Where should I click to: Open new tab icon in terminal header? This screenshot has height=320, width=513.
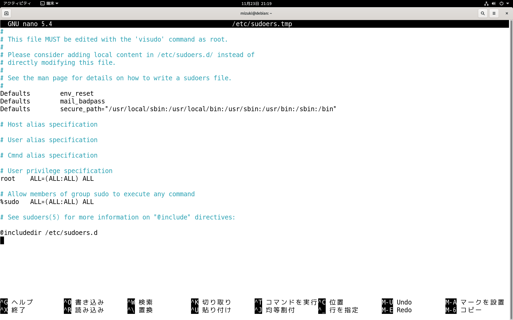pyautogui.click(x=6, y=13)
